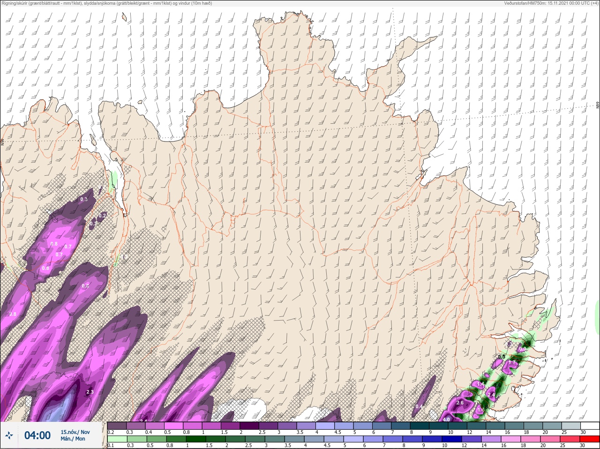Click the 4.0 precipitation value on map
The height and width of the screenshot is (449, 600).
click(446, 419)
